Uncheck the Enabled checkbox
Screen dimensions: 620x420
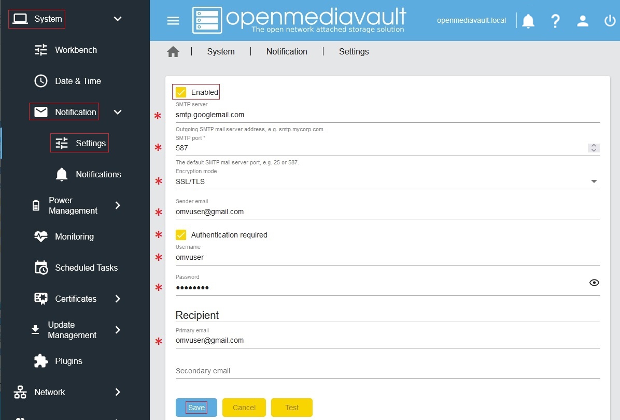[181, 92]
